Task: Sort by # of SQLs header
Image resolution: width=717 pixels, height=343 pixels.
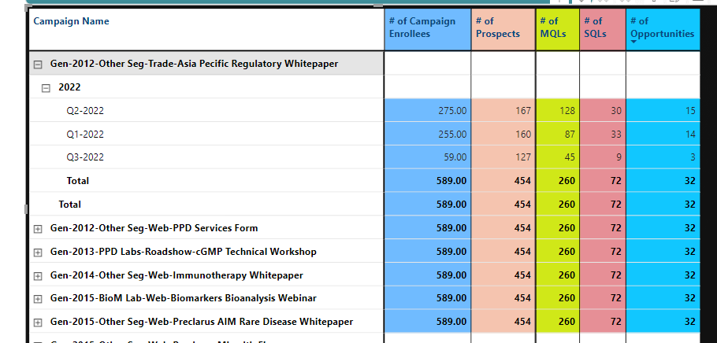Action: 595,28
